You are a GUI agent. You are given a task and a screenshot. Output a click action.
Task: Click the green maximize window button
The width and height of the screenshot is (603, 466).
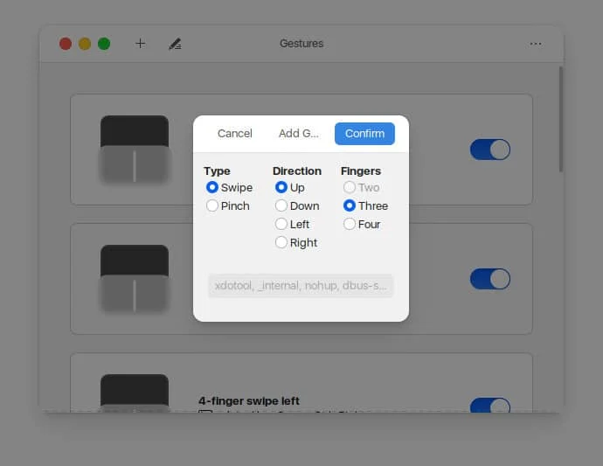(104, 44)
